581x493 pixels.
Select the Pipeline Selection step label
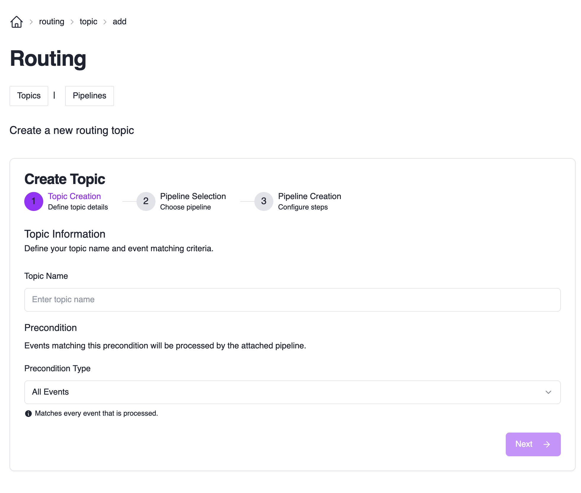pyautogui.click(x=193, y=196)
